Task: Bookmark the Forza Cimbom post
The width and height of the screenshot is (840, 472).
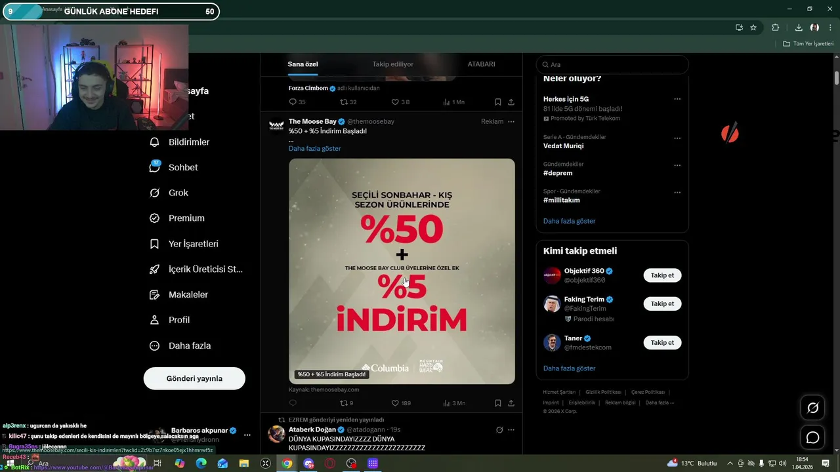Action: [x=498, y=102]
